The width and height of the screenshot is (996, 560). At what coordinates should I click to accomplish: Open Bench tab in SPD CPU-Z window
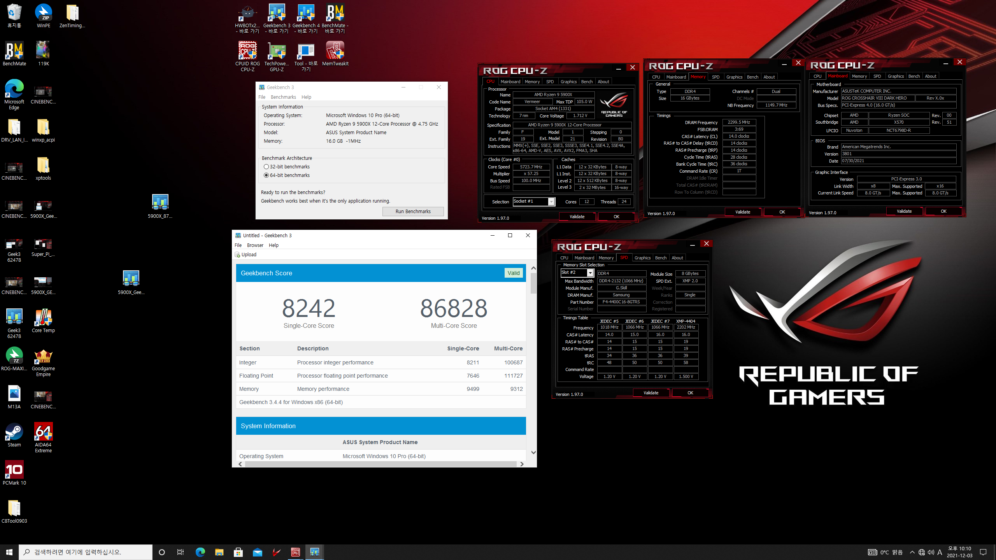point(661,257)
